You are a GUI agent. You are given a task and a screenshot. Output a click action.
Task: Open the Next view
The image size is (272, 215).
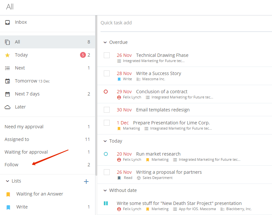point(48,68)
